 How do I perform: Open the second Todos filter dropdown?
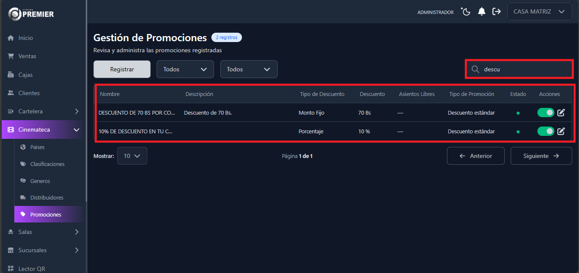[249, 69]
